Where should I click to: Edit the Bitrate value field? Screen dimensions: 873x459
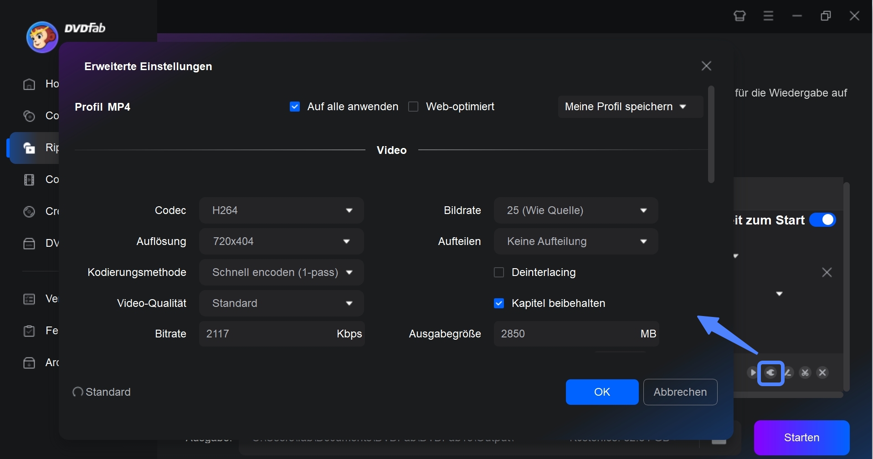(260, 333)
